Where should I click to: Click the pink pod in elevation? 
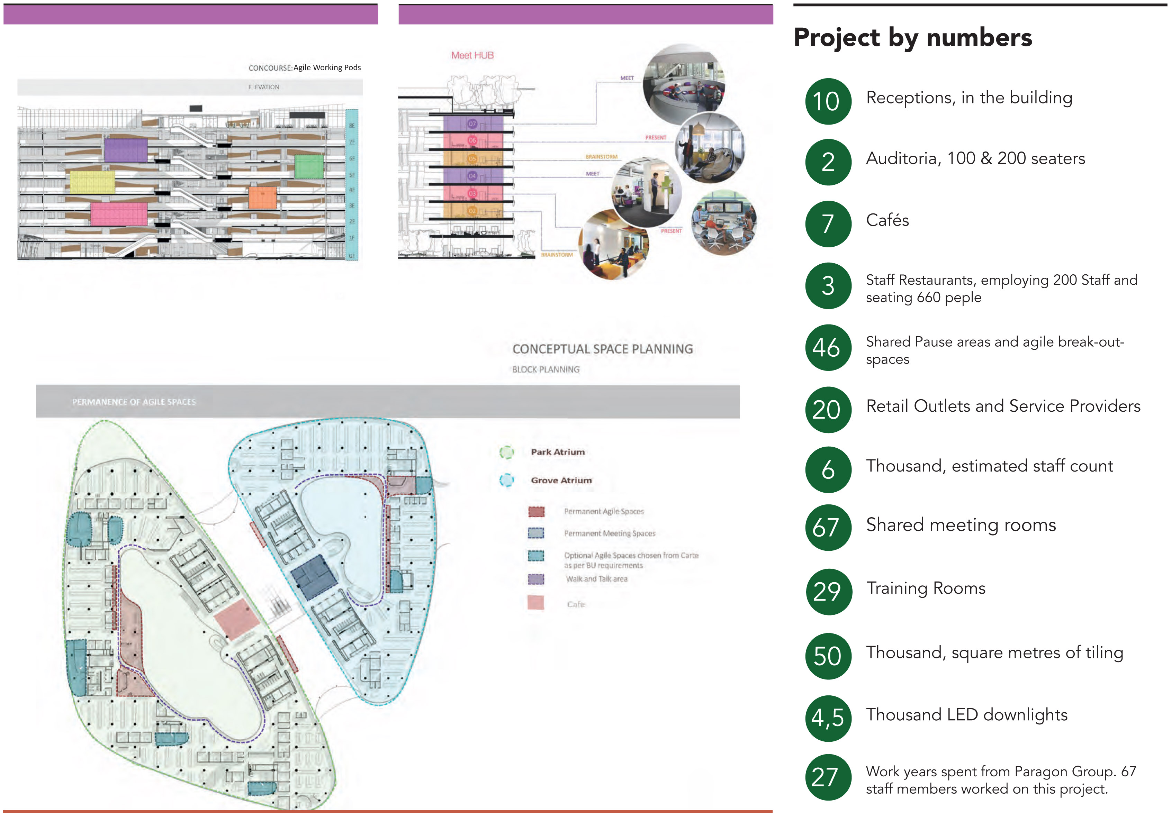click(x=119, y=214)
